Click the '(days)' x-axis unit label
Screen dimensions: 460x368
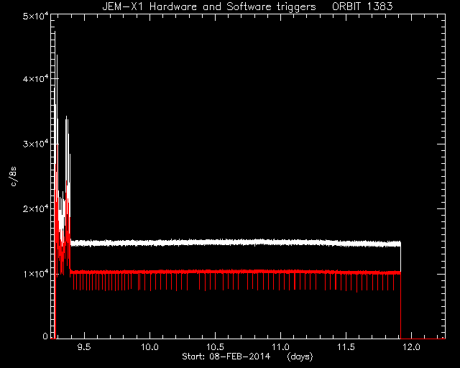coord(300,356)
